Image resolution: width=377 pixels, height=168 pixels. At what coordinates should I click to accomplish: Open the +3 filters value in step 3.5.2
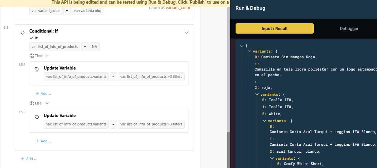151,124
